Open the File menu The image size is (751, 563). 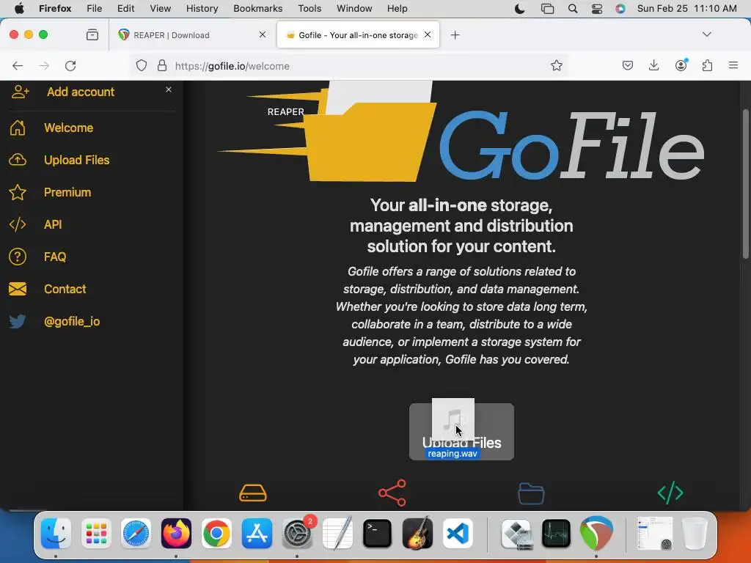point(95,9)
